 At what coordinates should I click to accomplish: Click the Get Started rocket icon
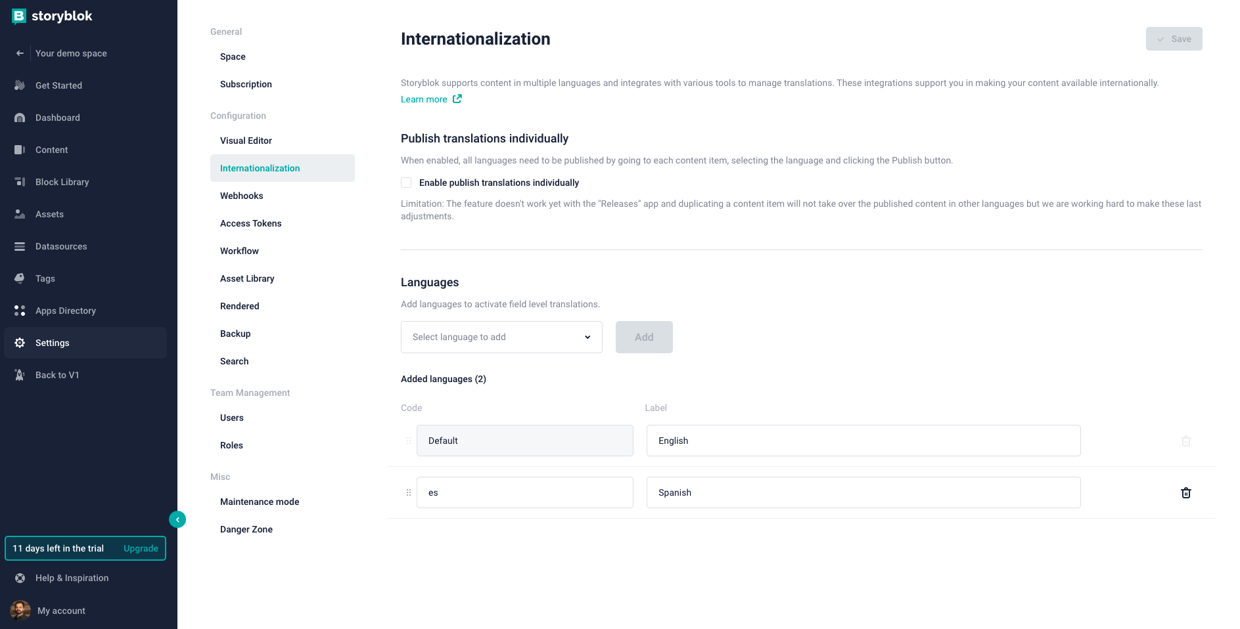point(20,85)
